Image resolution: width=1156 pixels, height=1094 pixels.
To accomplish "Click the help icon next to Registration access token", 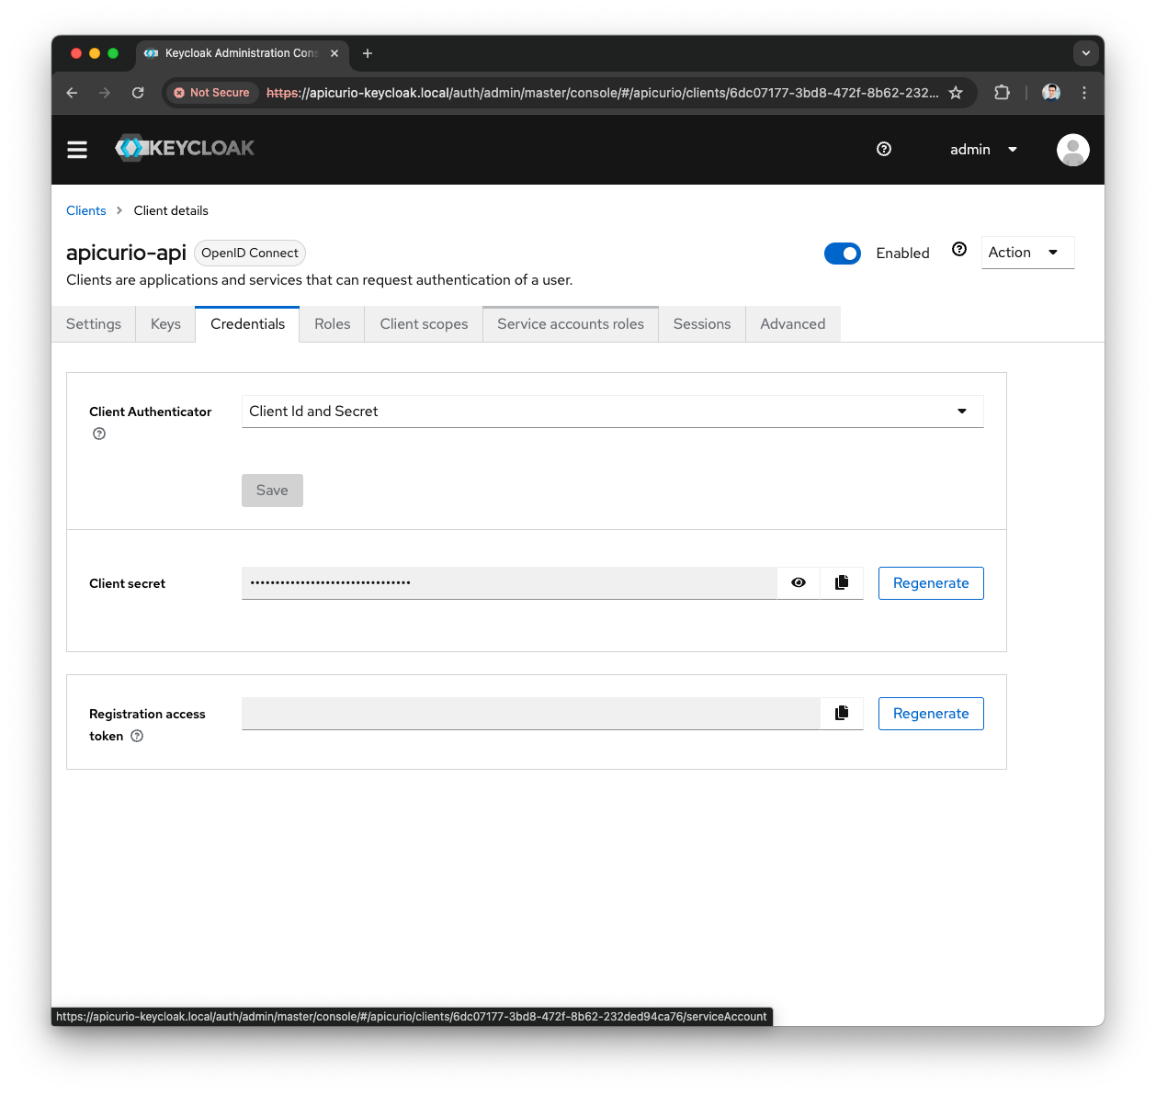I will 137,736.
